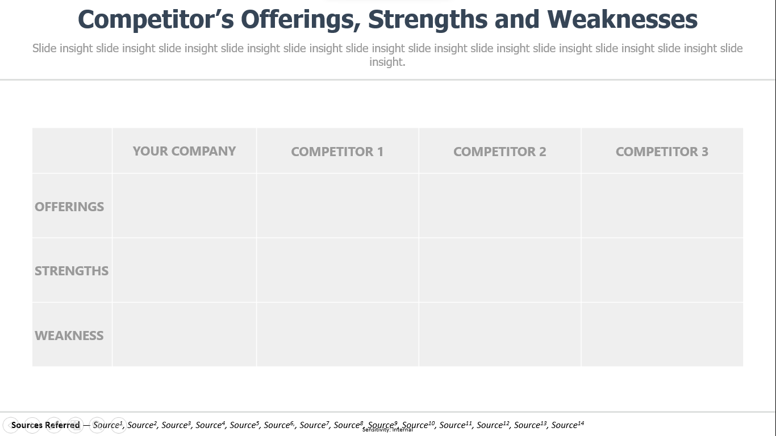The image size is (776, 436).
Task: Open the pen and laser pointer tools
Action: [54, 425]
